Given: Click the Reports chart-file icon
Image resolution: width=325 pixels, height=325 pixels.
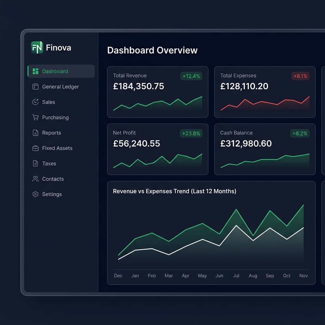Looking at the screenshot, I should point(36,133).
